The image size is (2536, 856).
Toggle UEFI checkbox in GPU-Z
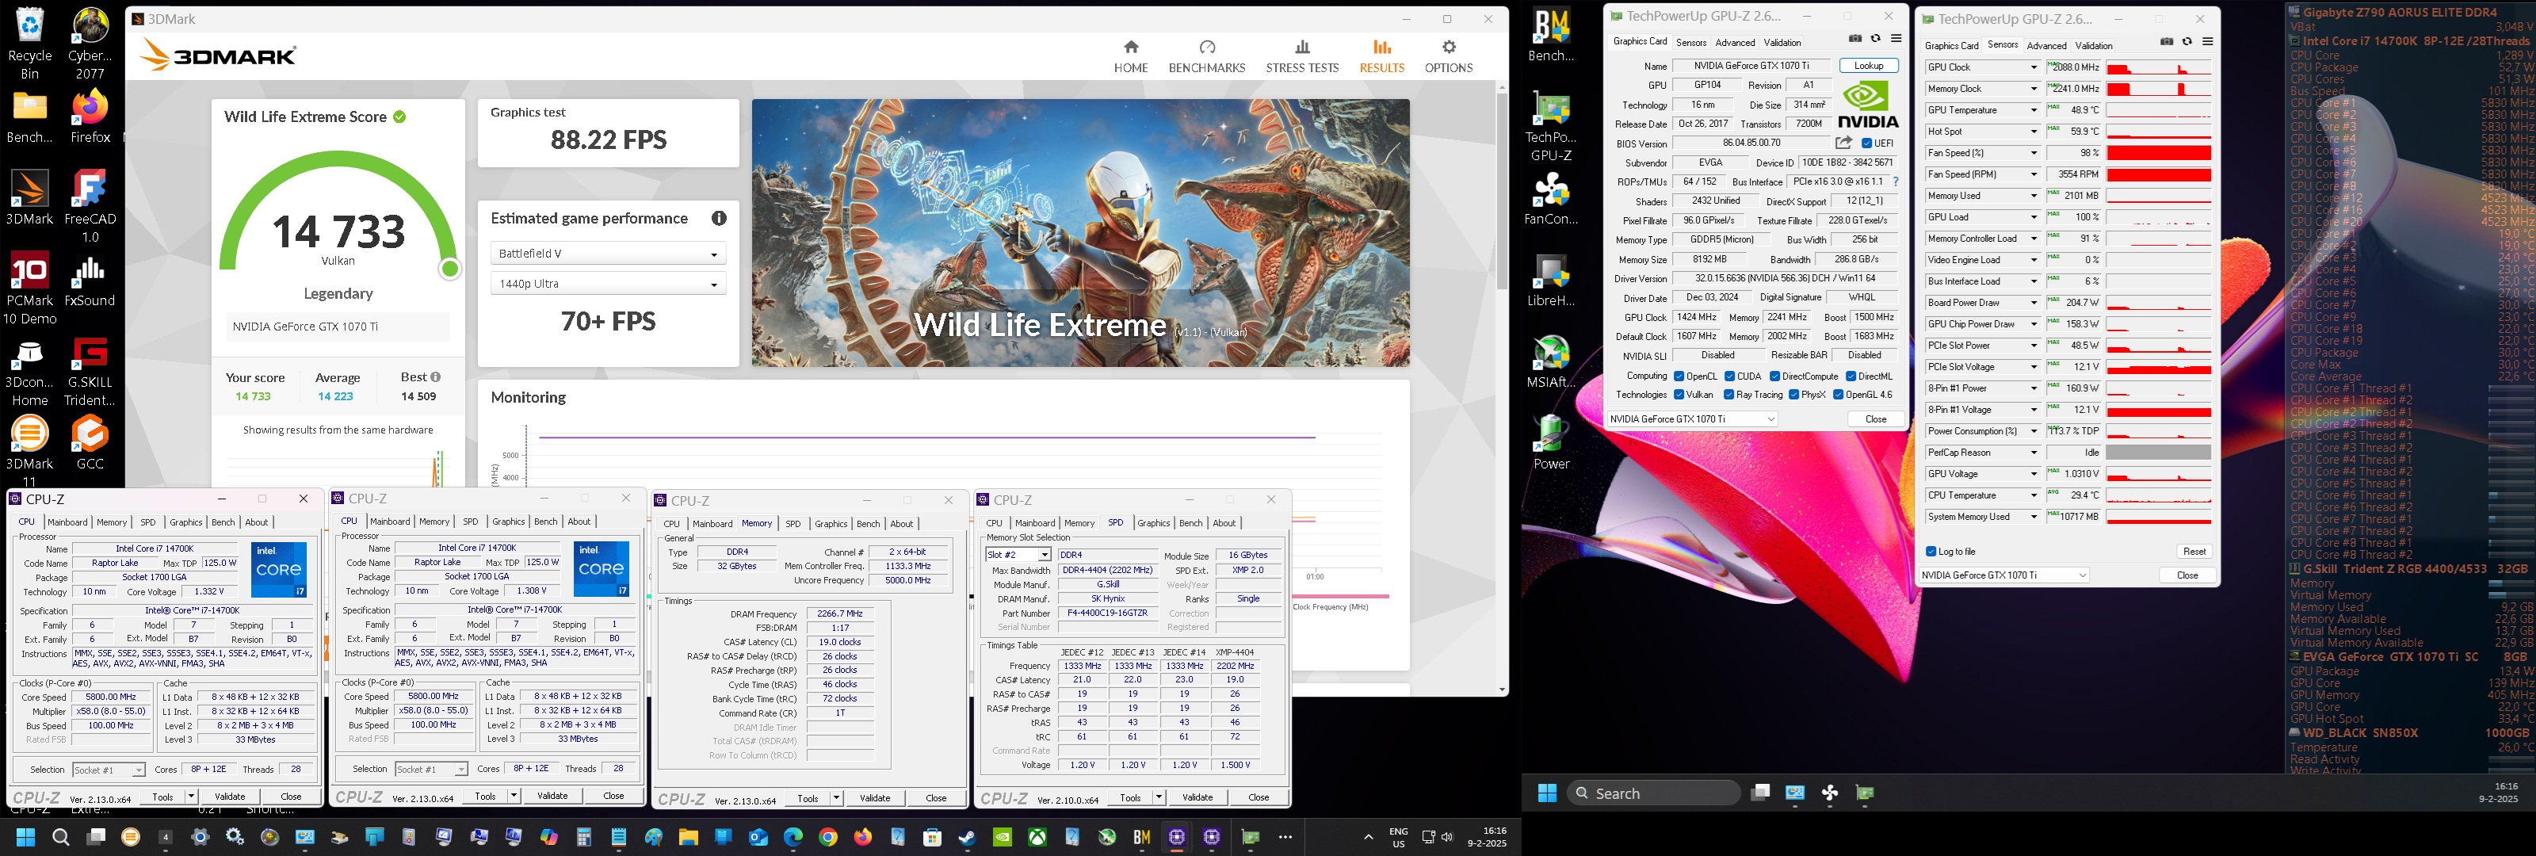coord(1866,143)
